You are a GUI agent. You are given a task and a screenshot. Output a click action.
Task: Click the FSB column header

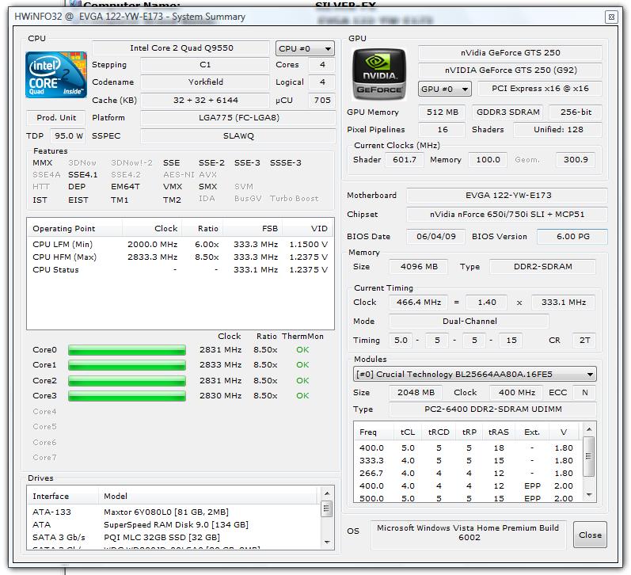[x=253, y=228]
